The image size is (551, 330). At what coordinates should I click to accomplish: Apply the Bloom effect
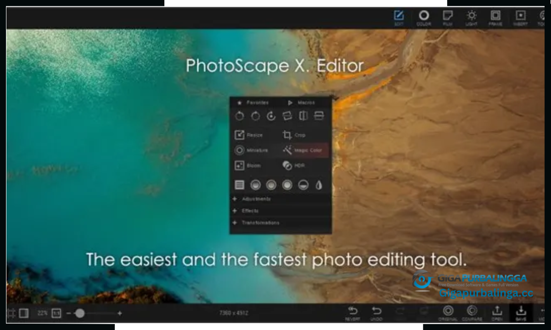click(248, 165)
